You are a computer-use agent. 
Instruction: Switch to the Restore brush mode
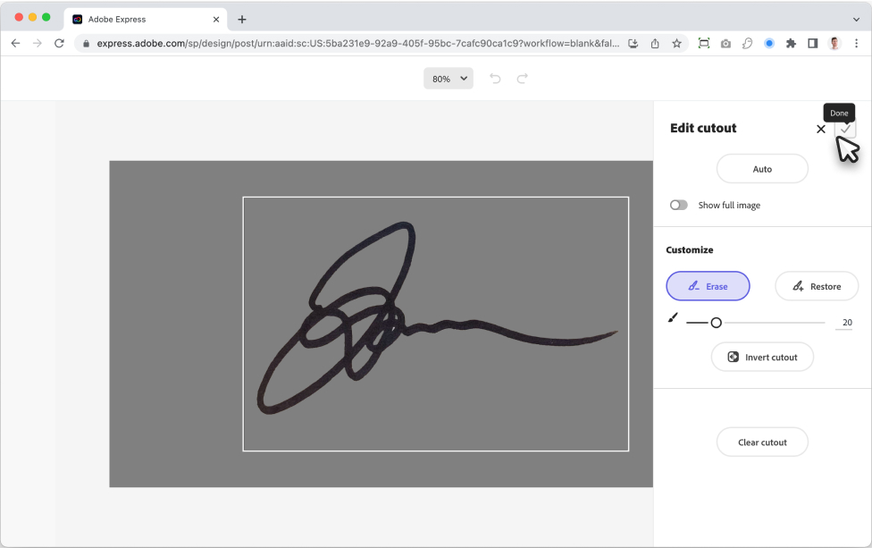click(x=816, y=286)
